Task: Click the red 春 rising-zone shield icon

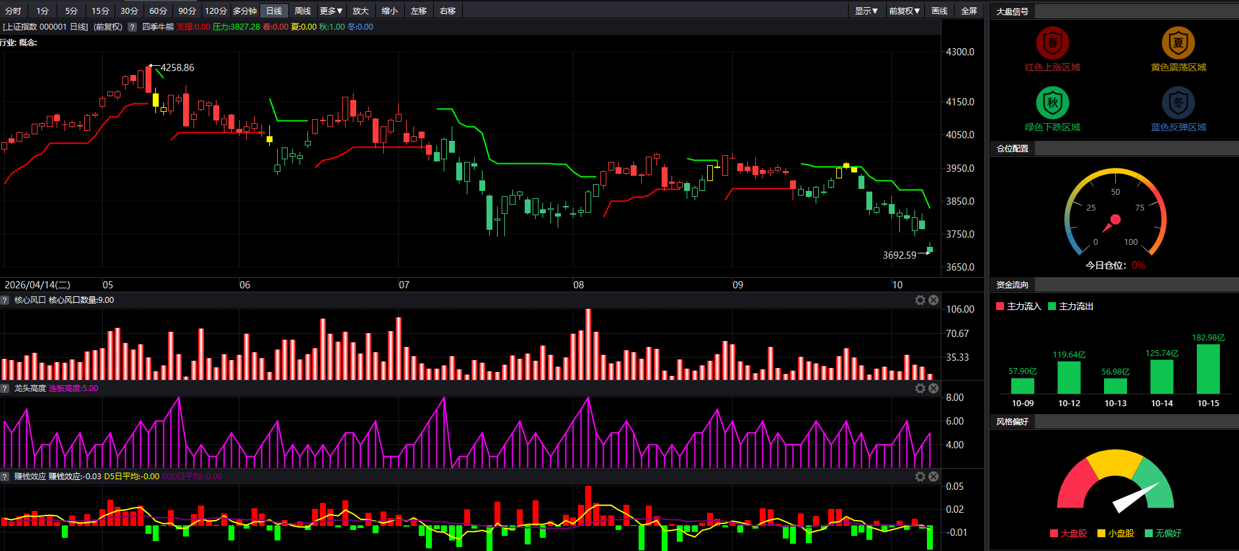Action: tap(1052, 43)
